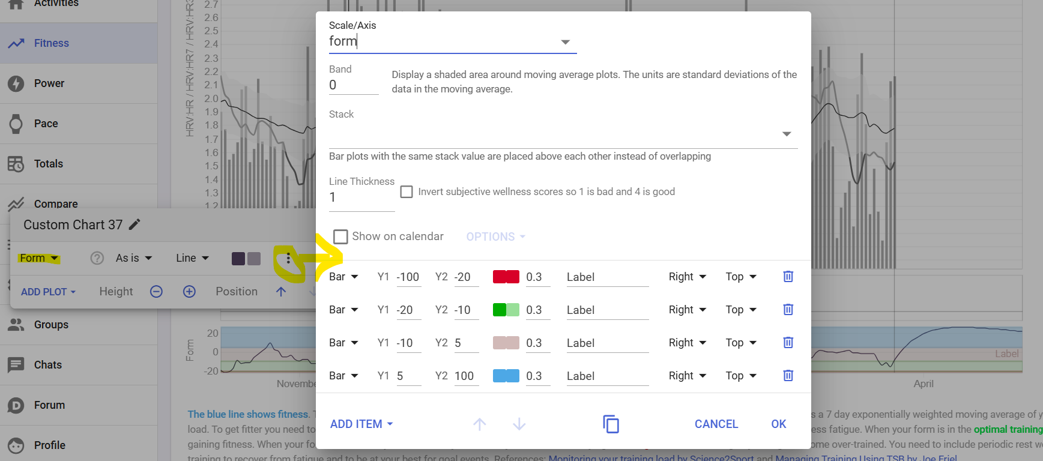Open the Power section in sidebar
The image size is (1043, 461).
49,83
